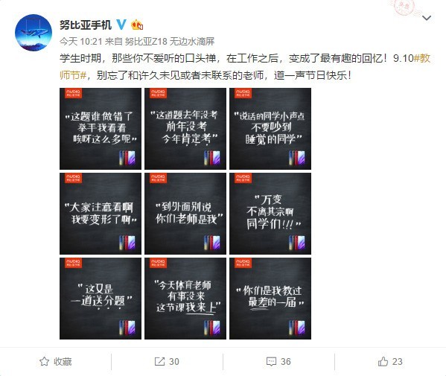Open the 这道题去年没考 image thumbnail
The image size is (446, 376).
[185, 129]
